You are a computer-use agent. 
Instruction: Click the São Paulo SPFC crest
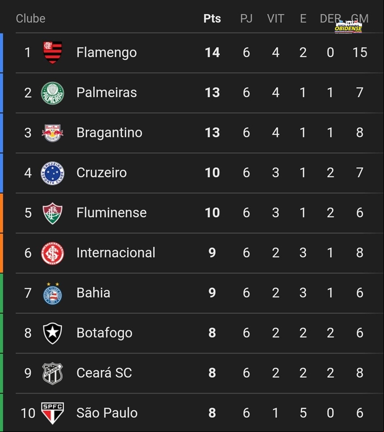[x=53, y=413]
